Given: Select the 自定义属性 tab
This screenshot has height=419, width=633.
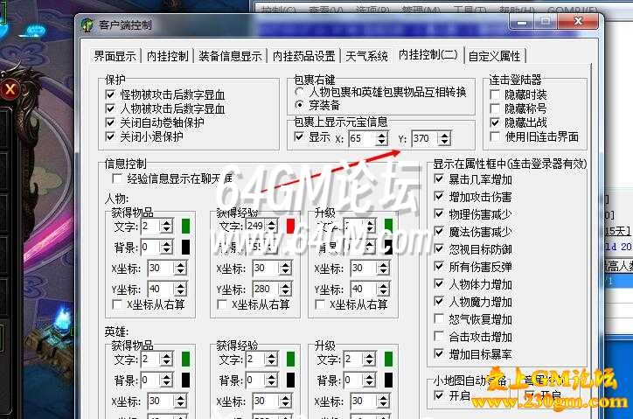Looking at the screenshot, I should click(x=495, y=56).
